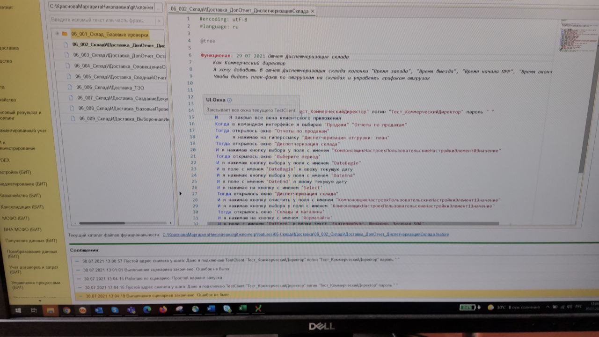Open the Консолидация (БИТ) section in the sidebar
Screen dimensions: 599x337
22,207
